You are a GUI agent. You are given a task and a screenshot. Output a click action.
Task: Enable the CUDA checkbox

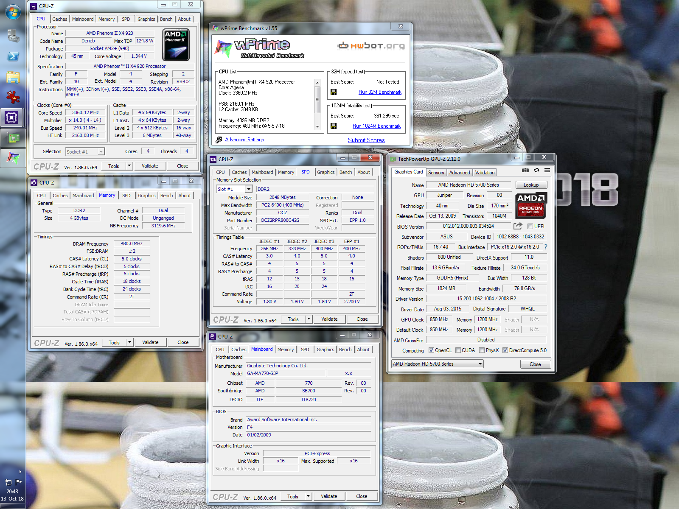click(x=458, y=350)
